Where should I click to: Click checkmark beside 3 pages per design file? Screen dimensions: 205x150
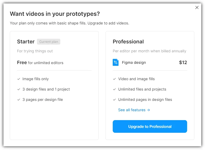[x=18, y=99]
